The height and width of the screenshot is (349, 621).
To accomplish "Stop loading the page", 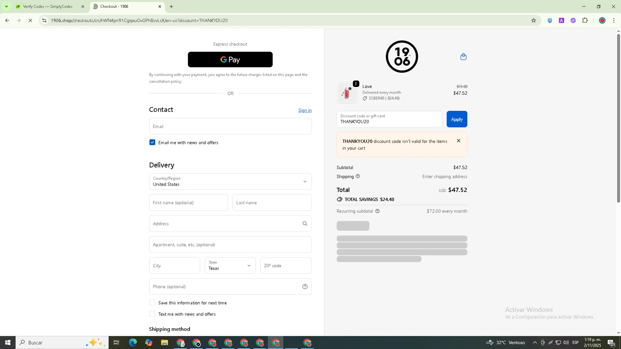I will (x=30, y=20).
